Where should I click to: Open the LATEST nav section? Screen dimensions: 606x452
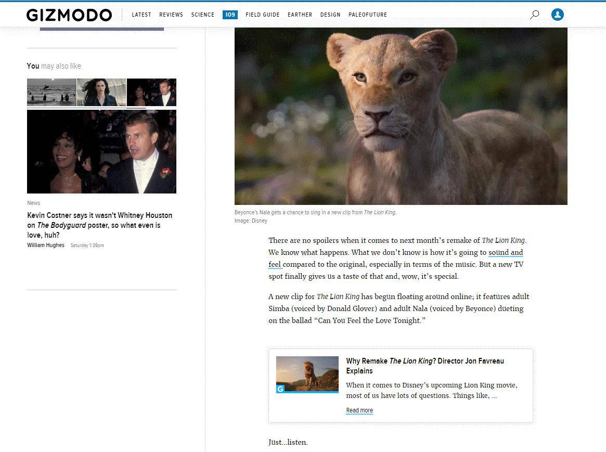141,15
